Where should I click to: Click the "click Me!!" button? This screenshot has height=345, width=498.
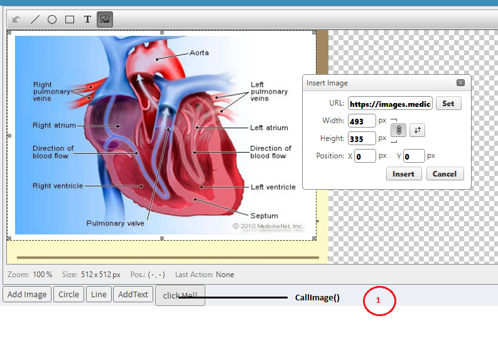click(x=180, y=295)
